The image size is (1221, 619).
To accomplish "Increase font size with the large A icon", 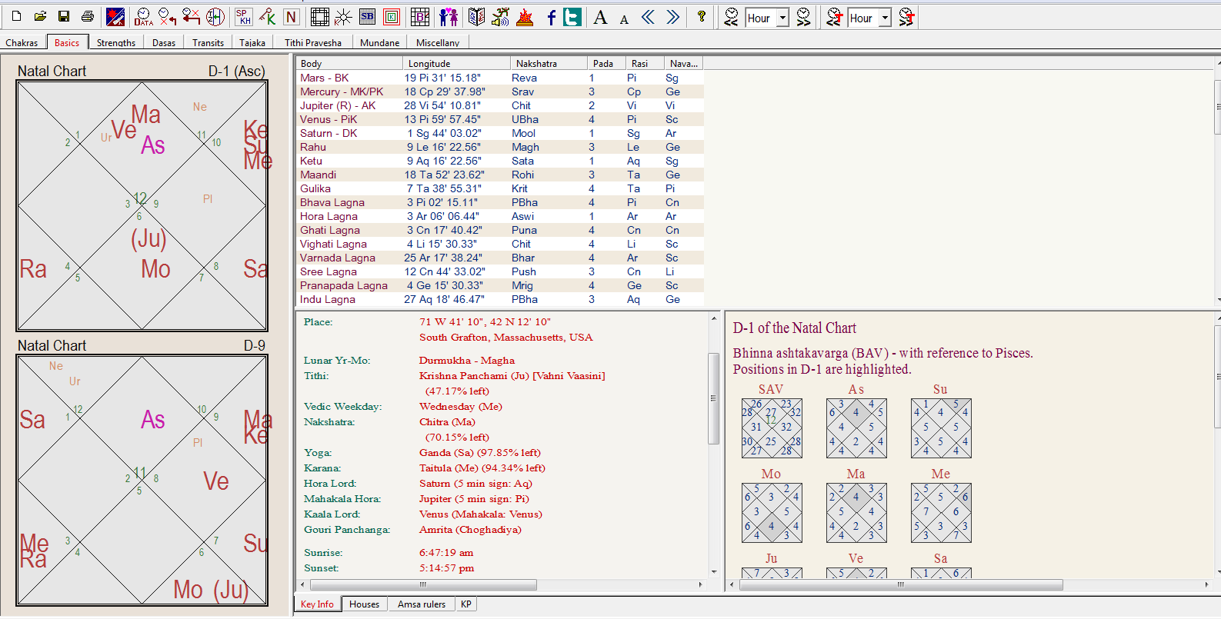I will [x=601, y=17].
